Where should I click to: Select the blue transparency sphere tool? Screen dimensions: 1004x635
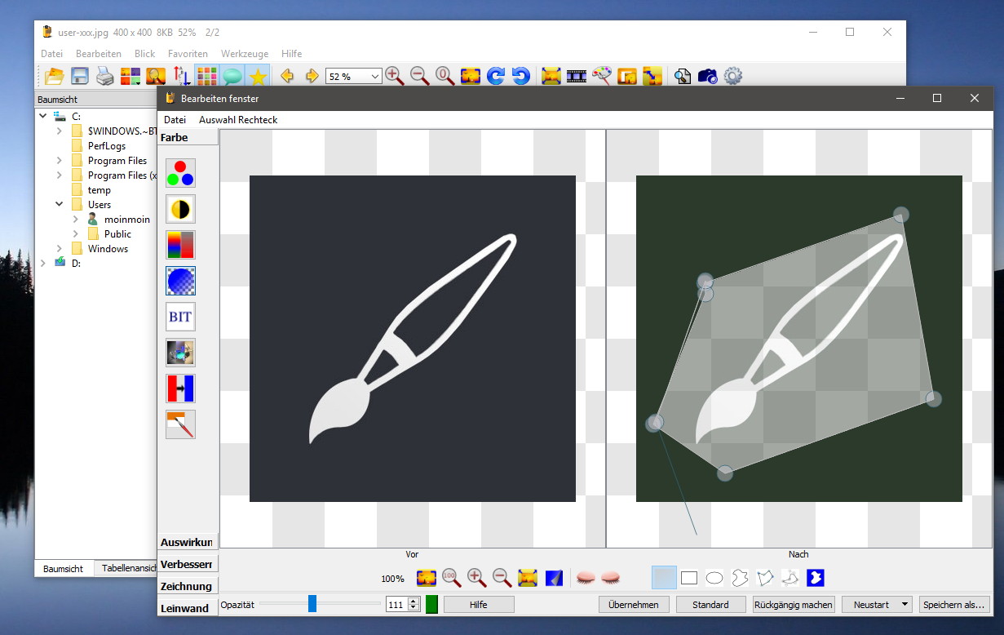tap(180, 281)
